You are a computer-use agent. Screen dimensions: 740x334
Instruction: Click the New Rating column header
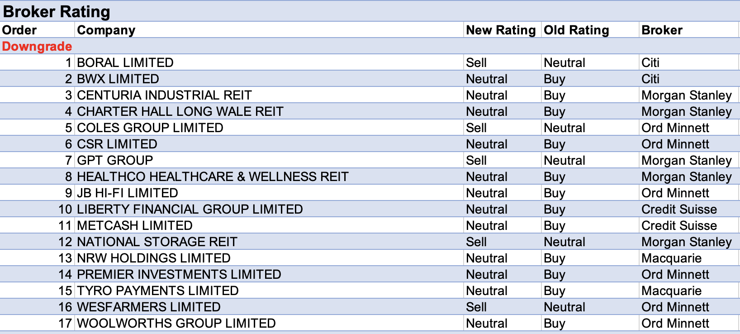[x=501, y=30]
